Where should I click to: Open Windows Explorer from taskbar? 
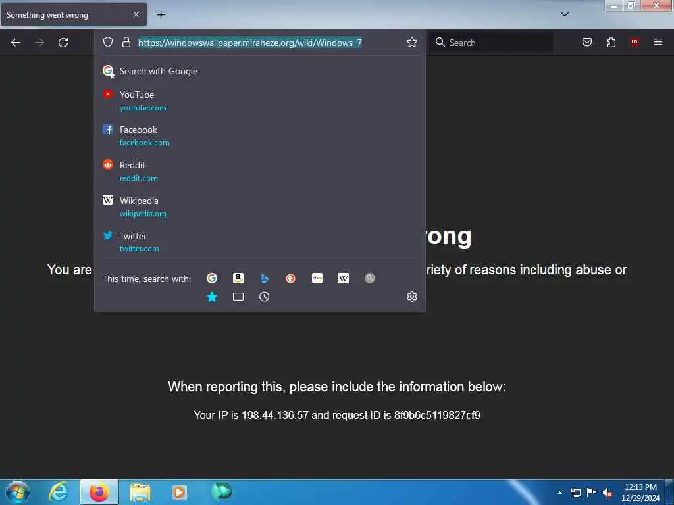click(140, 492)
